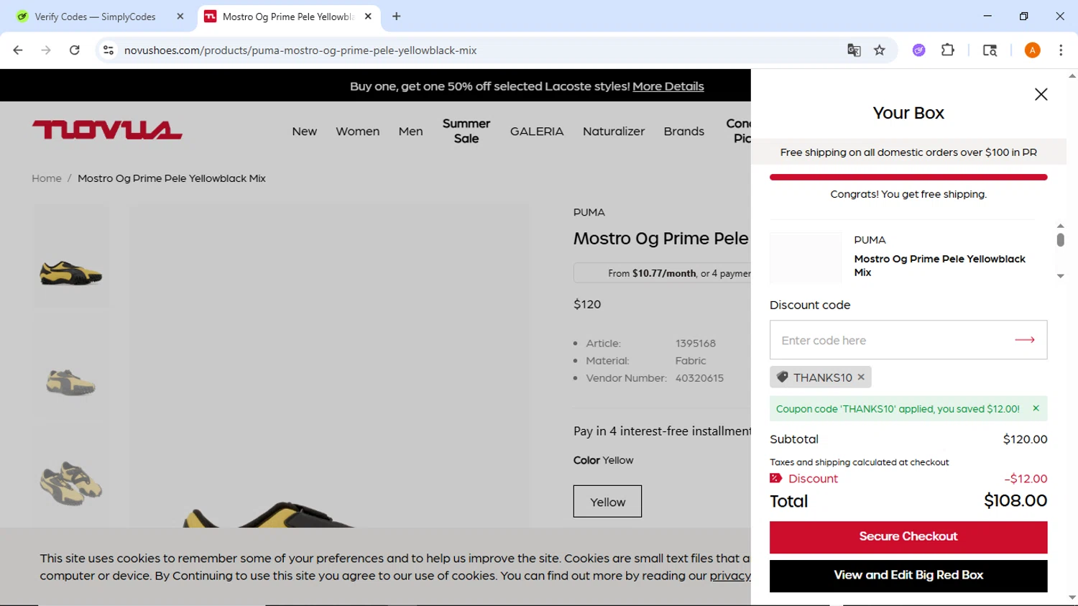Click the address bar URL
1078x606 pixels.
pos(300,50)
